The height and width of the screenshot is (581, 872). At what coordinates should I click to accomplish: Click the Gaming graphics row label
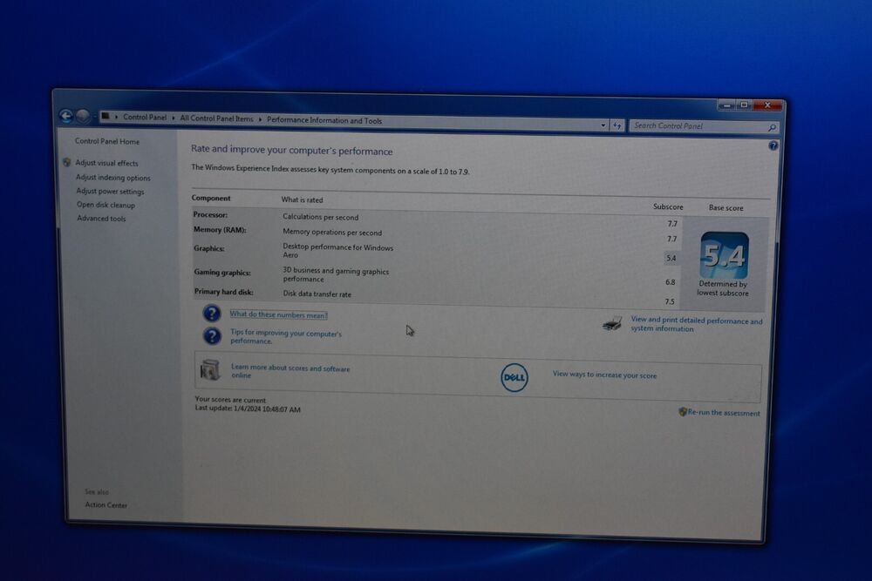222,272
